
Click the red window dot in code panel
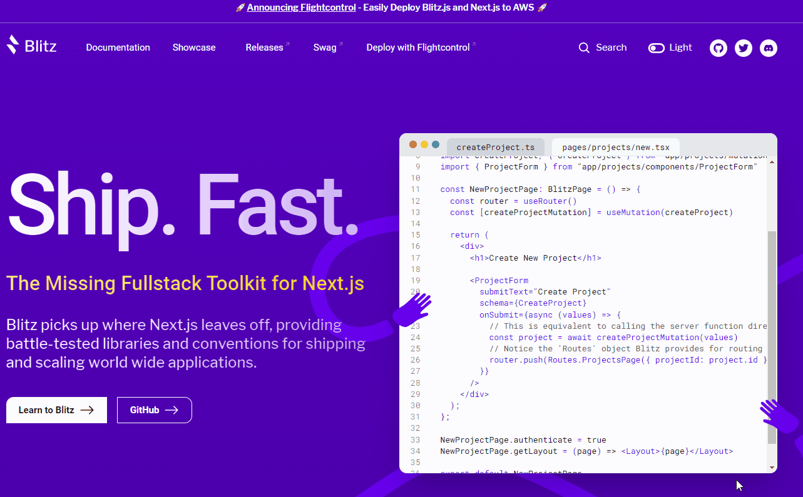pyautogui.click(x=413, y=144)
